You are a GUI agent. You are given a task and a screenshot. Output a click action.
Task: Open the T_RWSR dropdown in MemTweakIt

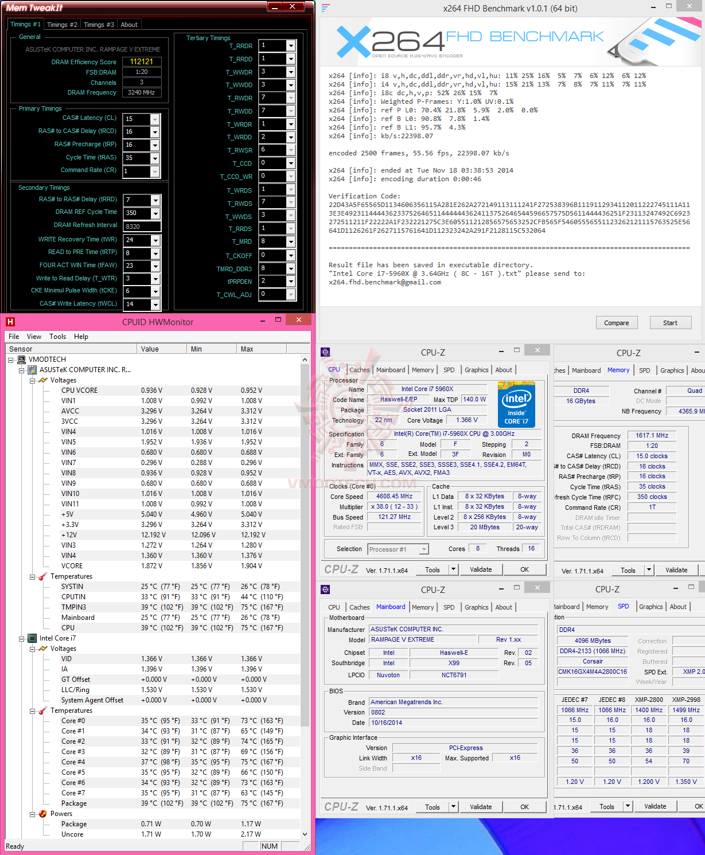pos(291,150)
